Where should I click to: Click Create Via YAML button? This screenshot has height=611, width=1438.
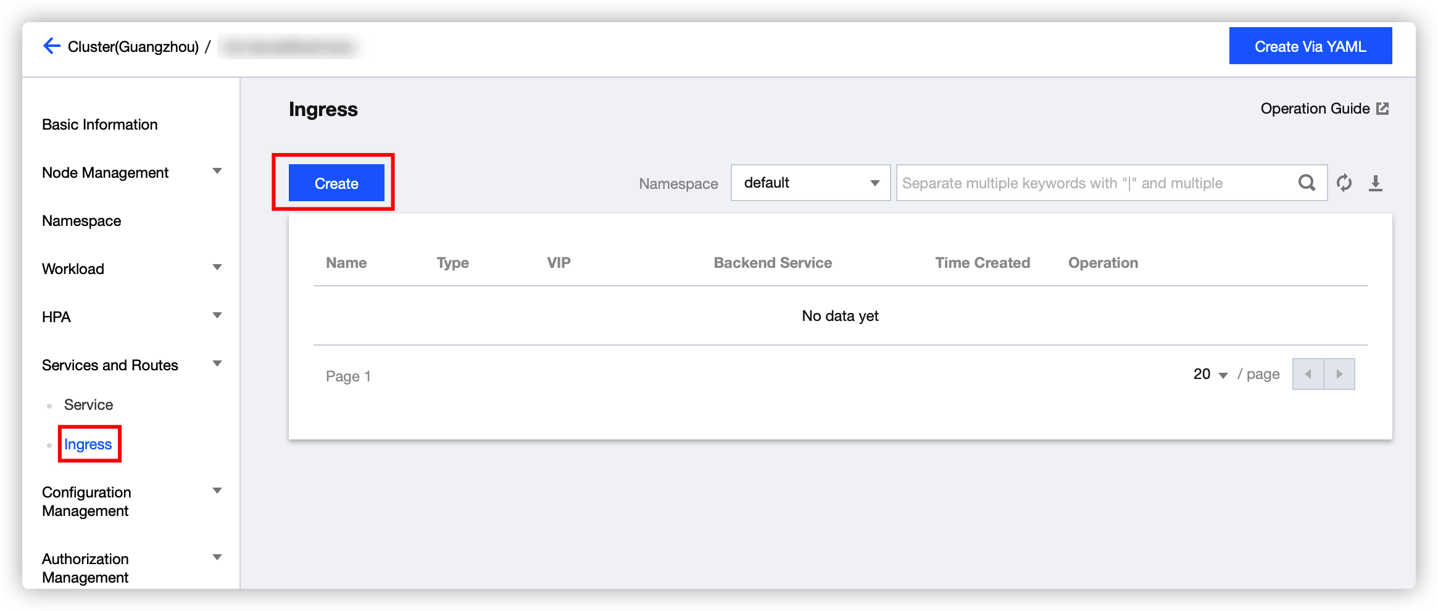pos(1310,46)
